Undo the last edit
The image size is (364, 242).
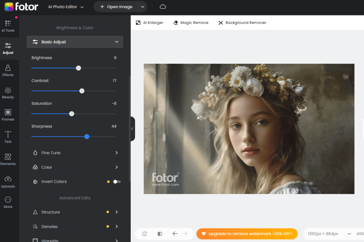(175, 233)
